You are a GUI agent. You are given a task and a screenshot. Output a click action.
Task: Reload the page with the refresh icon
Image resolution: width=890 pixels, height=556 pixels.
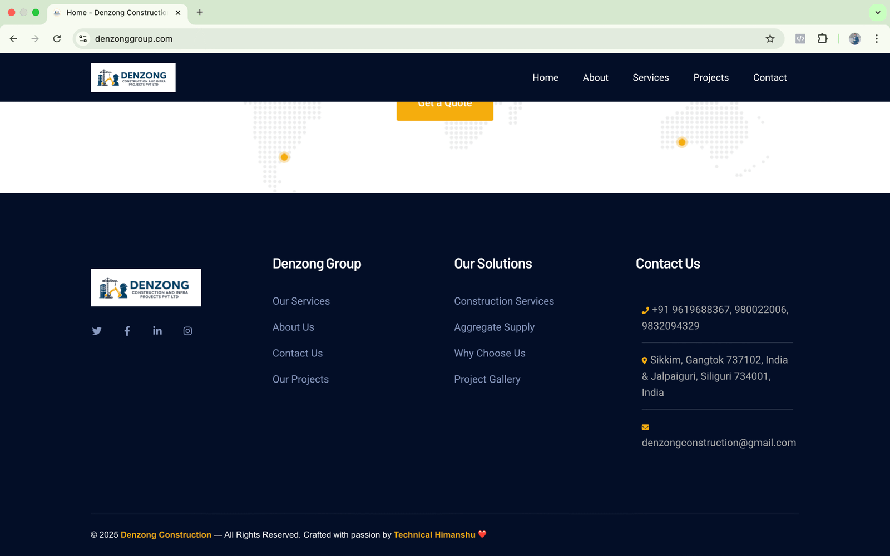click(57, 39)
